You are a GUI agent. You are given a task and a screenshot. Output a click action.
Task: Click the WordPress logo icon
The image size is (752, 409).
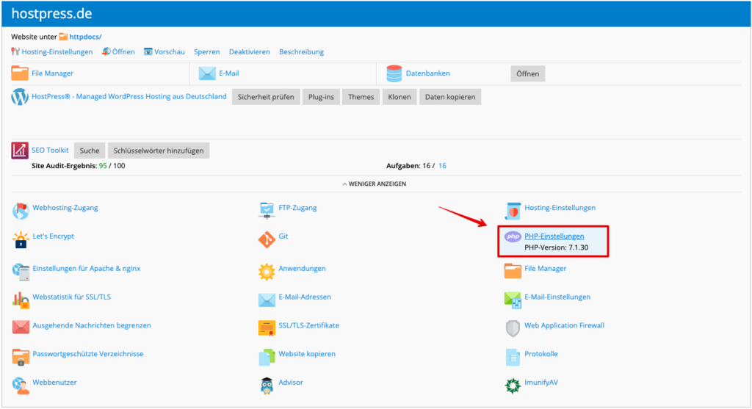pyautogui.click(x=20, y=97)
